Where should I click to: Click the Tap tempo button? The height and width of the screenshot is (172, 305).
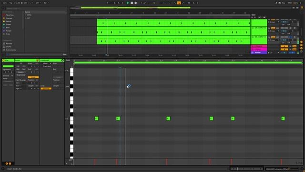11,3
